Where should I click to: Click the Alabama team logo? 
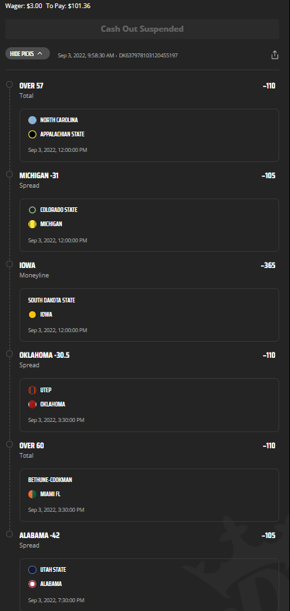click(x=32, y=584)
